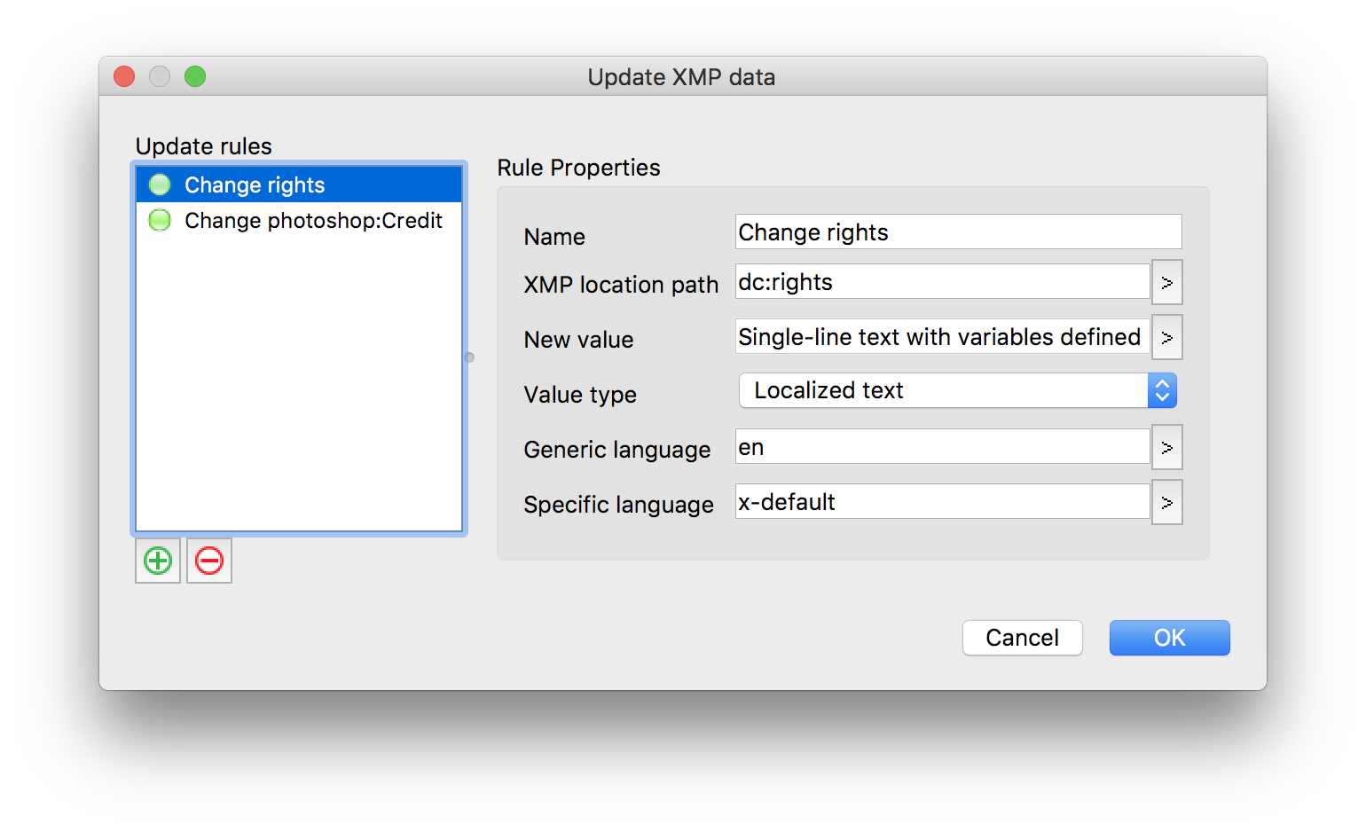Viewport: 1366px width, 832px height.
Task: Close the Update XMP data dialog
Action: (x=124, y=77)
